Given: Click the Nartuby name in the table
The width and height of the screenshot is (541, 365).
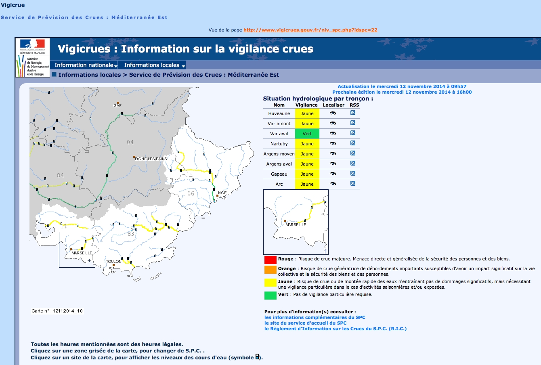Looking at the screenshot, I should [x=279, y=144].
